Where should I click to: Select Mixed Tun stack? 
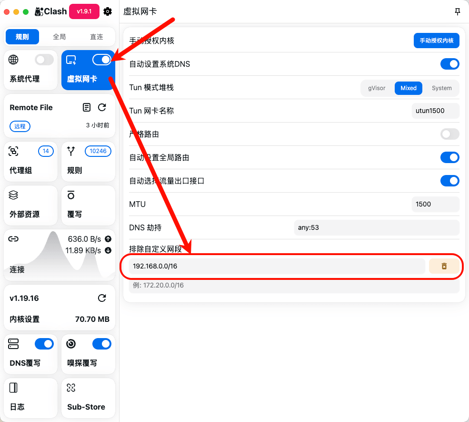click(x=408, y=88)
